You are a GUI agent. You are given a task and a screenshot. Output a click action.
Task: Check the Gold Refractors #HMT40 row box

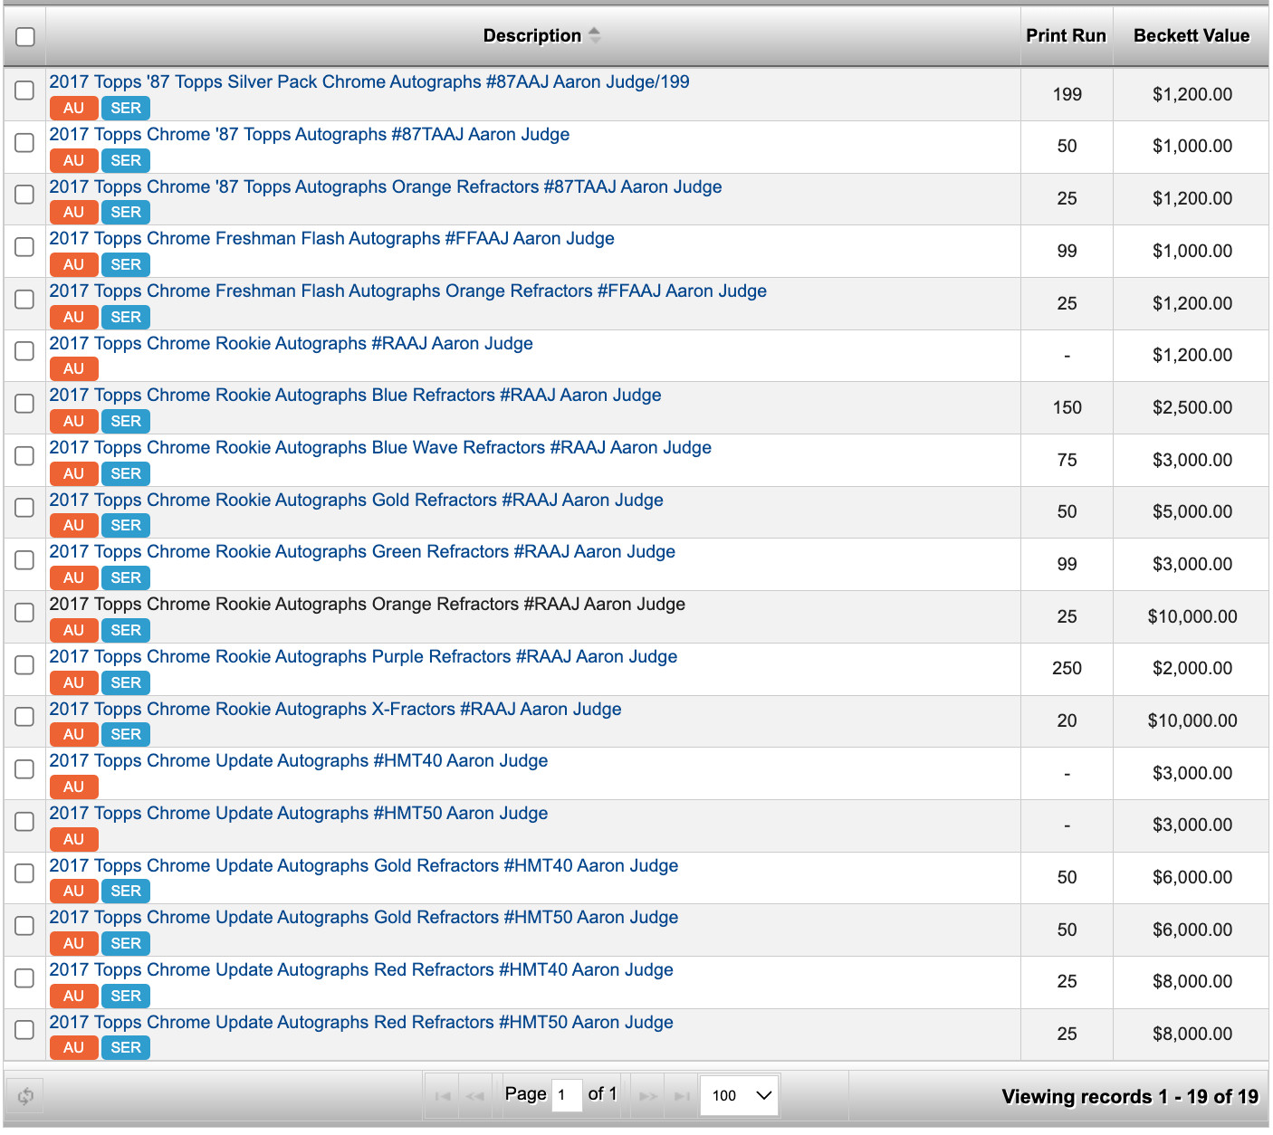point(24,873)
